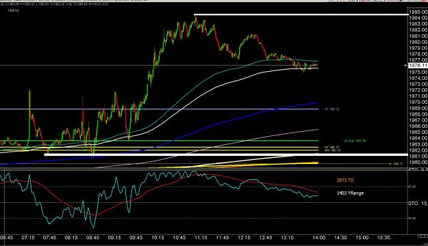Screen dimensions: 428x246
Task: Click the STO 15 indicator label
Action: click(x=418, y=203)
